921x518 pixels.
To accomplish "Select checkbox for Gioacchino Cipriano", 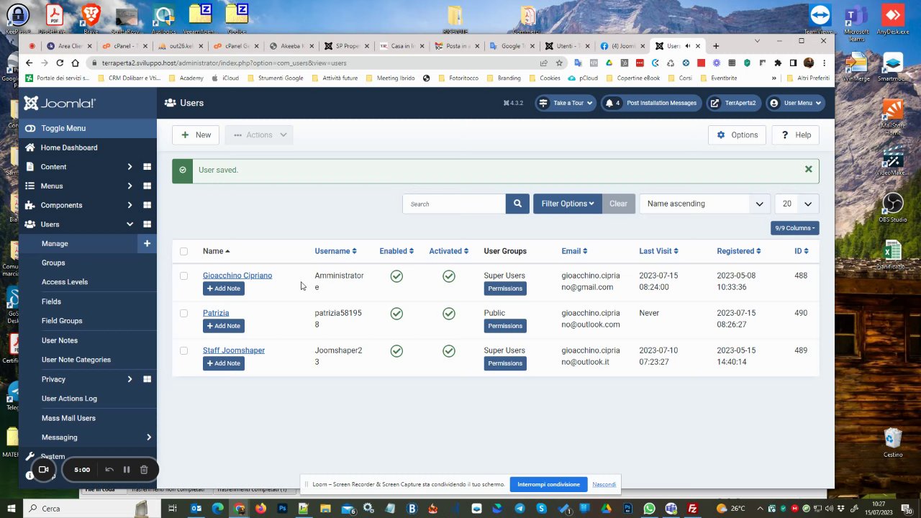I will click(183, 276).
